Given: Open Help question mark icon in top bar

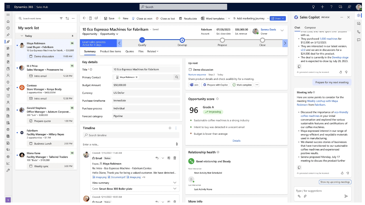Looking at the screenshot, I should (x=331, y=7).
